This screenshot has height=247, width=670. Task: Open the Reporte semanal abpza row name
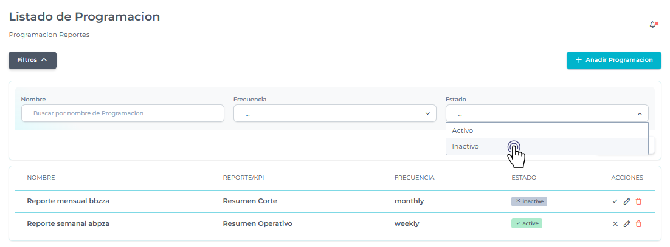click(x=68, y=223)
